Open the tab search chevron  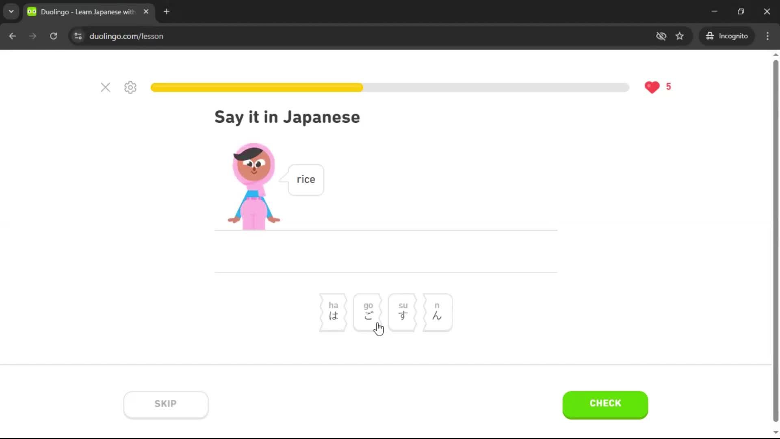(x=11, y=11)
